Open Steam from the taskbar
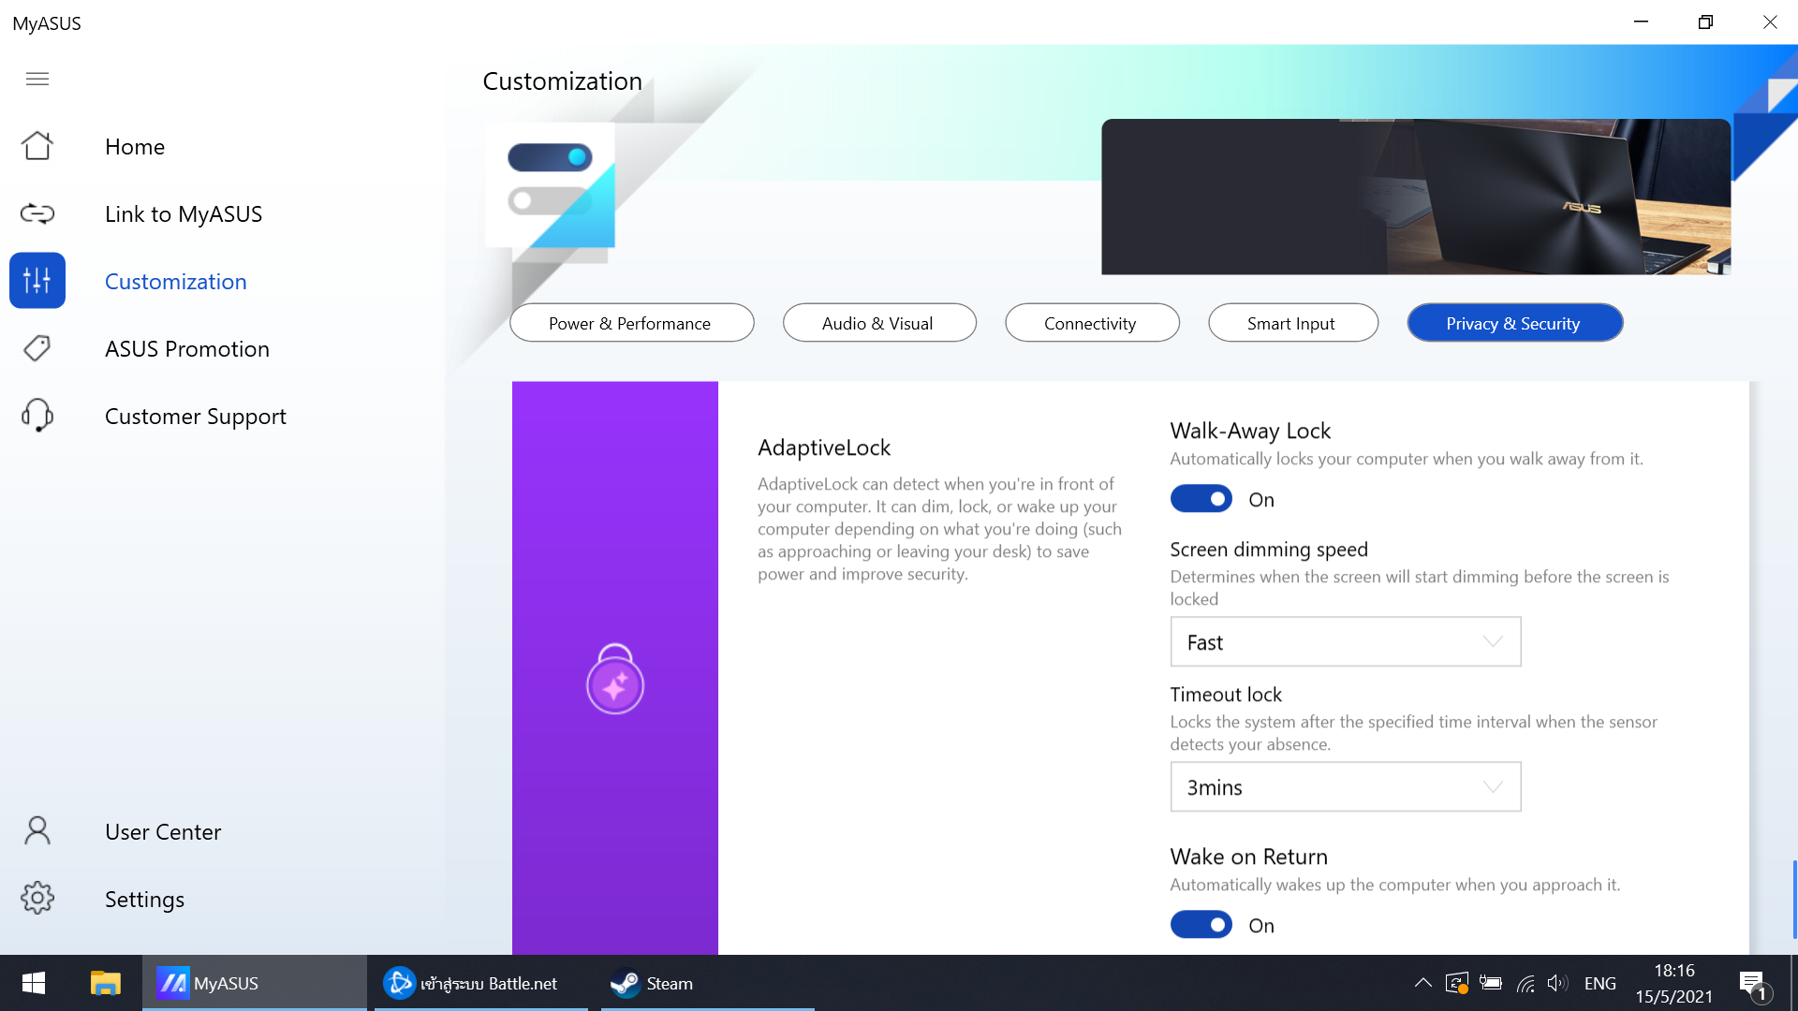This screenshot has height=1011, width=1798. pos(708,983)
